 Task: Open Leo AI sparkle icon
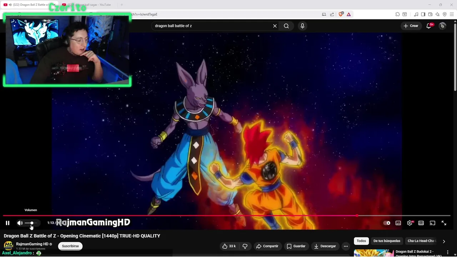pyautogui.click(x=437, y=14)
